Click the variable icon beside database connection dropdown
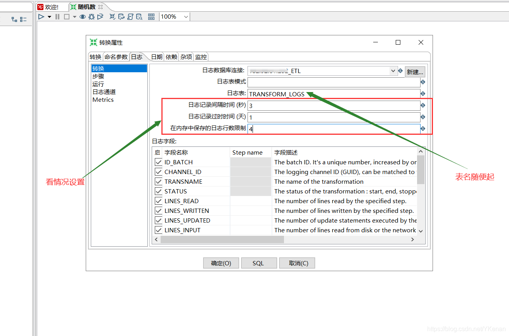This screenshot has width=509, height=336. coord(400,71)
